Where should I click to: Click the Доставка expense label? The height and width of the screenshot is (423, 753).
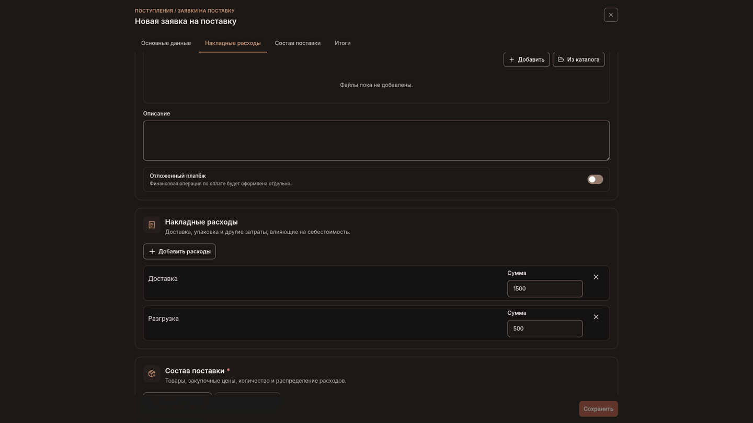[x=163, y=279]
